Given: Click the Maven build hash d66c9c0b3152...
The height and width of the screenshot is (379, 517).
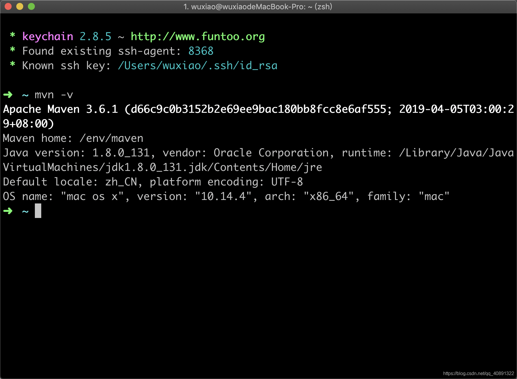Looking at the screenshot, I should (x=258, y=109).
